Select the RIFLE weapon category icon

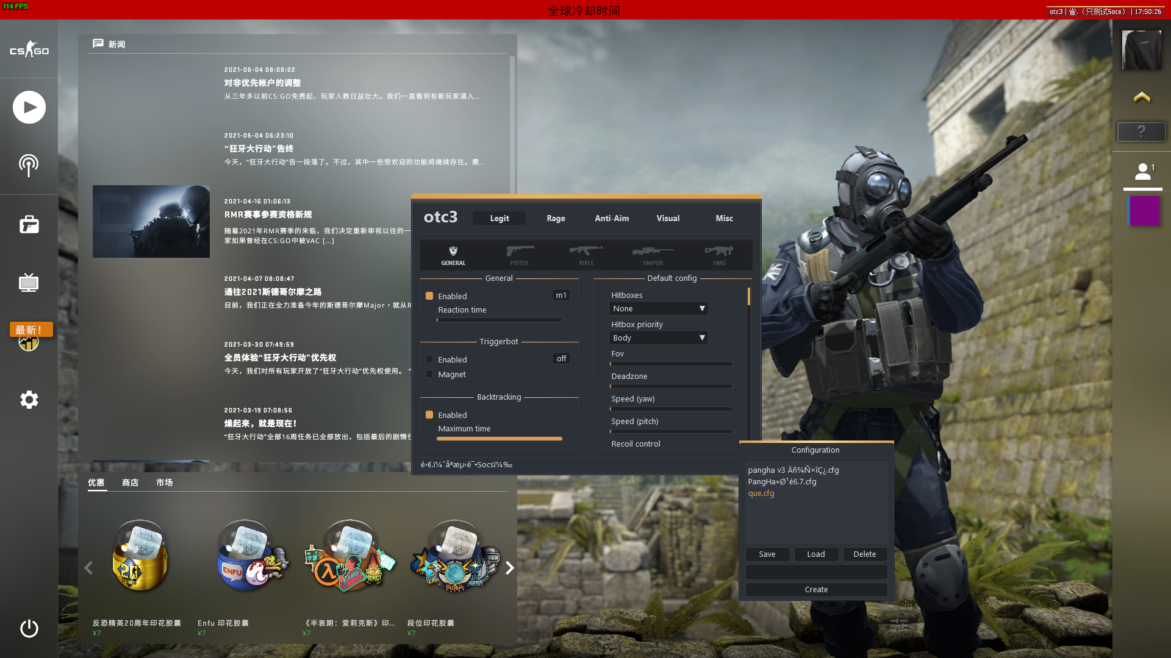pos(585,253)
